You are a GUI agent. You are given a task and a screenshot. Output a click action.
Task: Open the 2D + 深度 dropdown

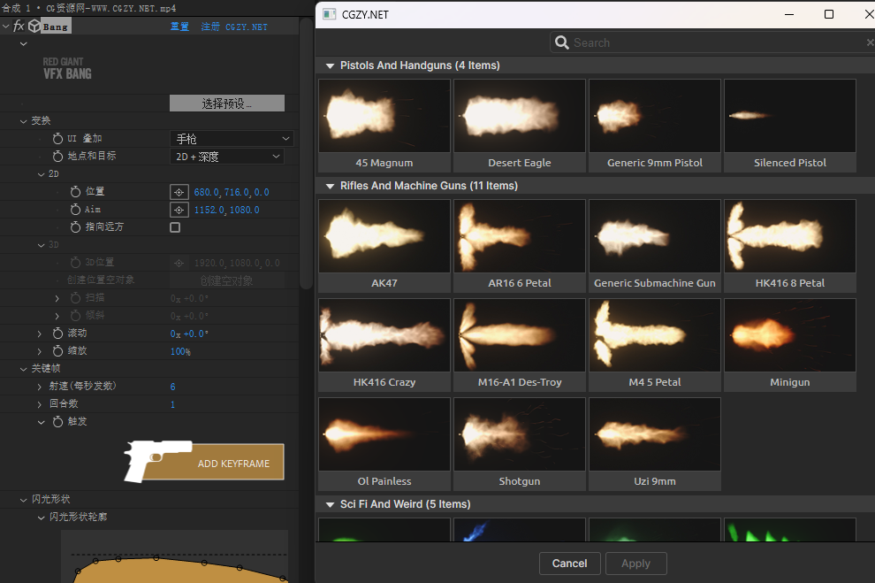pyautogui.click(x=227, y=157)
